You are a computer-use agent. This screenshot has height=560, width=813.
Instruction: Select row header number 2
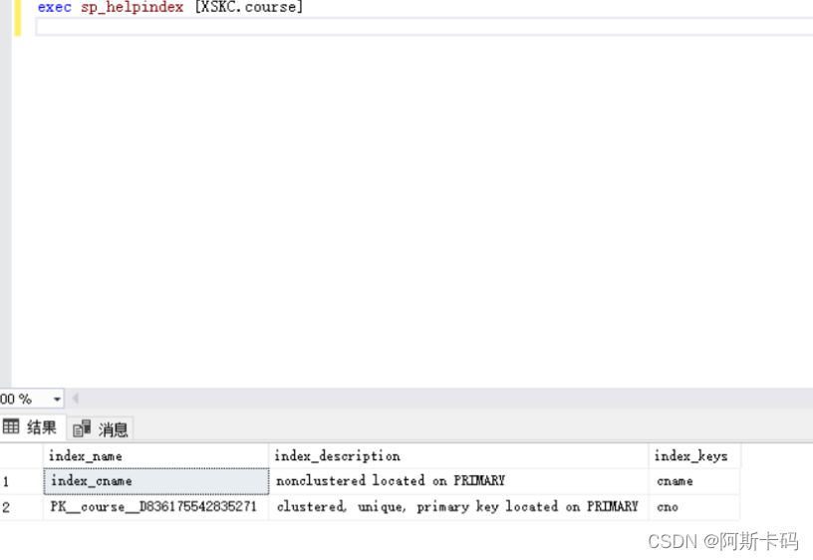click(21, 506)
